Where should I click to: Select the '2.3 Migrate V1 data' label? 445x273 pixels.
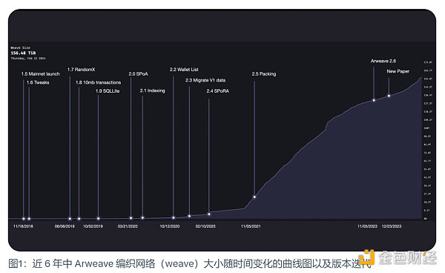click(x=205, y=80)
